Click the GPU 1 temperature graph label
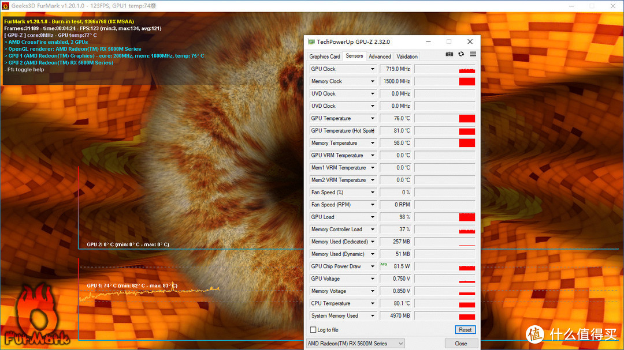The image size is (624, 350). pyautogui.click(x=132, y=285)
